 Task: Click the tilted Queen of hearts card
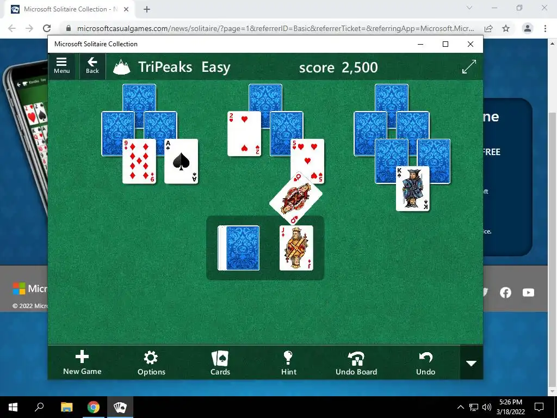[x=295, y=199]
